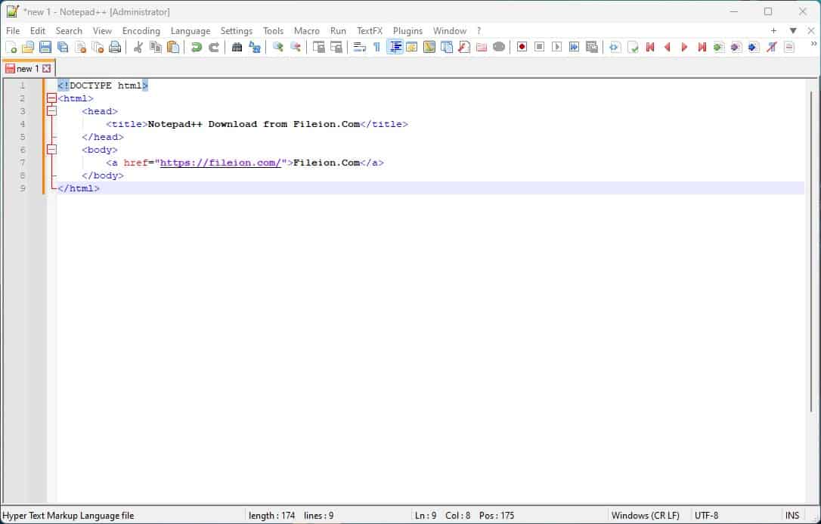The height and width of the screenshot is (524, 821).
Task: Click the Save icon on the toolbar
Action: click(x=45, y=47)
